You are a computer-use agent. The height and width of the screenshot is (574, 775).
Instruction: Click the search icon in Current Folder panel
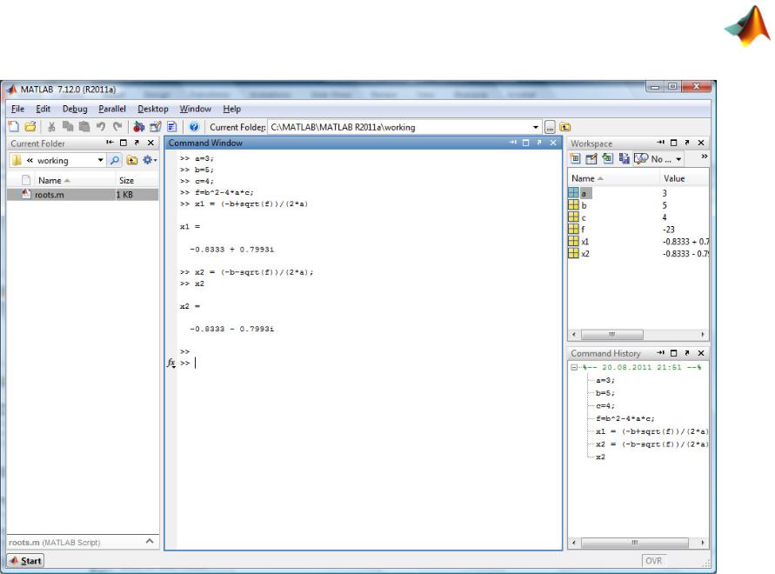tap(115, 160)
